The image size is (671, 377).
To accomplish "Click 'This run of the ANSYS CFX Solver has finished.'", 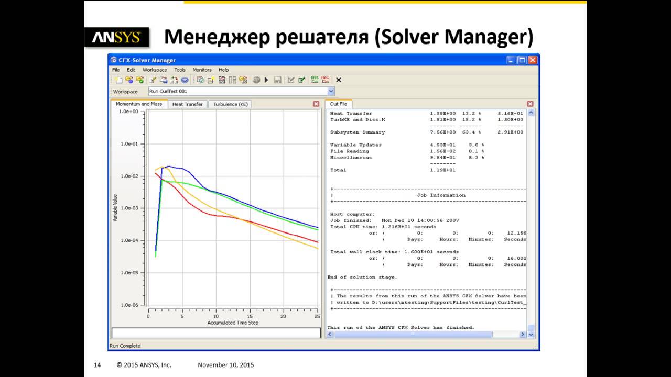I will [x=401, y=327].
